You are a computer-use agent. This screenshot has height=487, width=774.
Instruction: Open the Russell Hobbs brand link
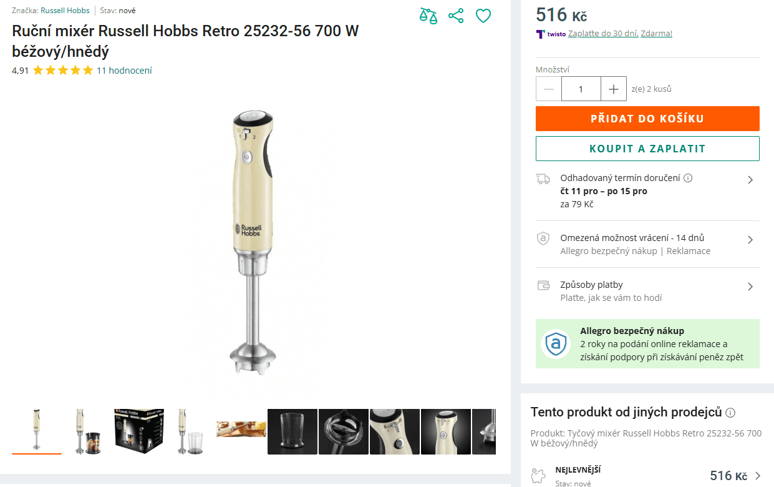tap(64, 11)
